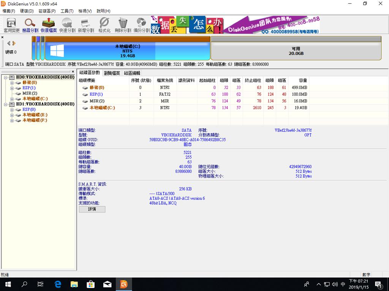Collapse the HD1:VBOXHARDDISK tree node
Image resolution: width=389 pixels, height=291 pixels.
pyautogui.click(x=6, y=104)
